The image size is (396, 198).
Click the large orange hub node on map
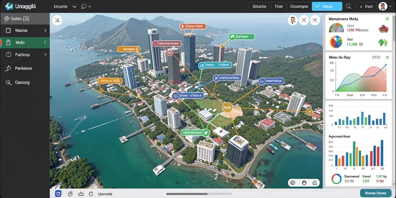pyautogui.click(x=227, y=108)
